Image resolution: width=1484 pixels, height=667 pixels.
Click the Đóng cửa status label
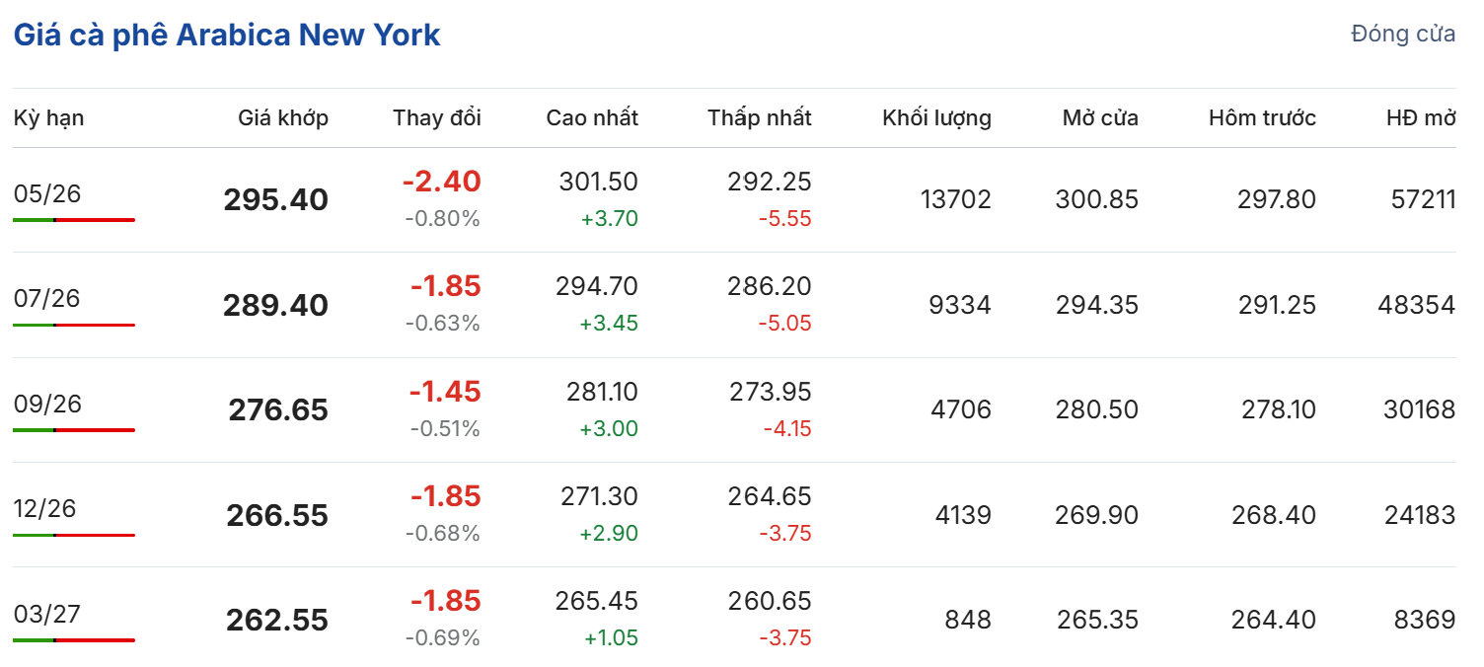[1402, 35]
